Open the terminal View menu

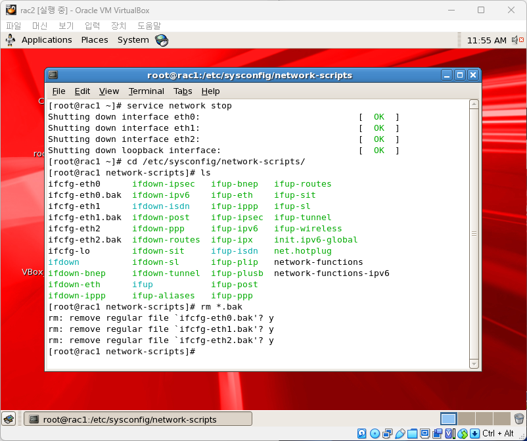pos(109,91)
